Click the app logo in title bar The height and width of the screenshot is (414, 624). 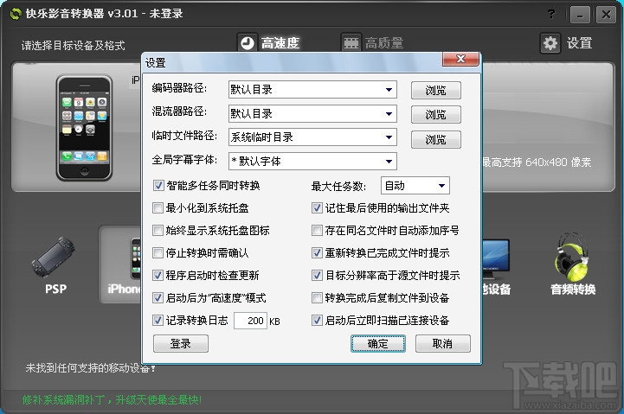(x=15, y=14)
